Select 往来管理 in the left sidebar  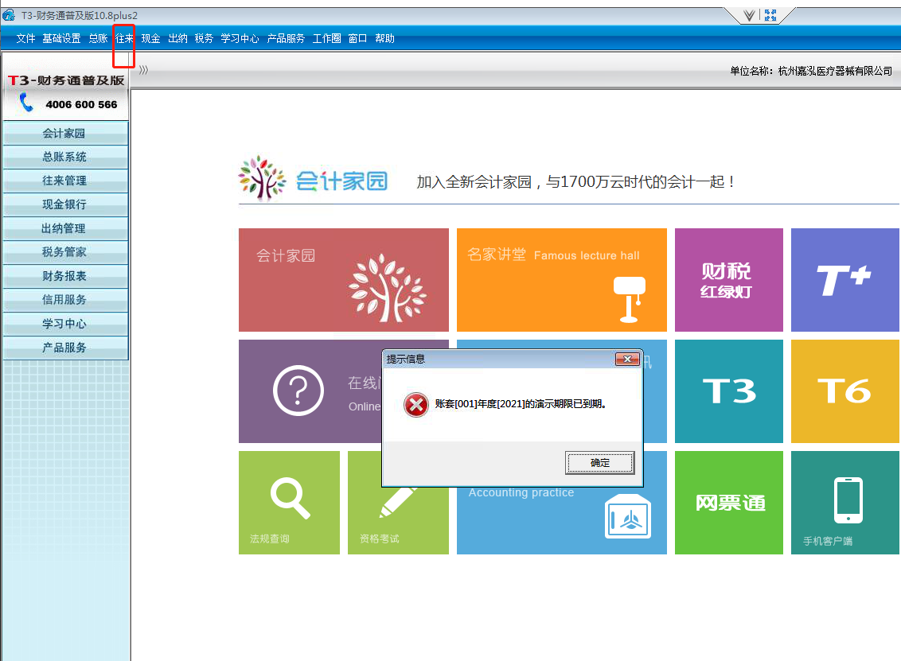coord(65,181)
